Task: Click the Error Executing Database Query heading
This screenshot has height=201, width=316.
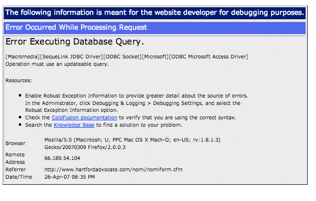Action: 75,42
